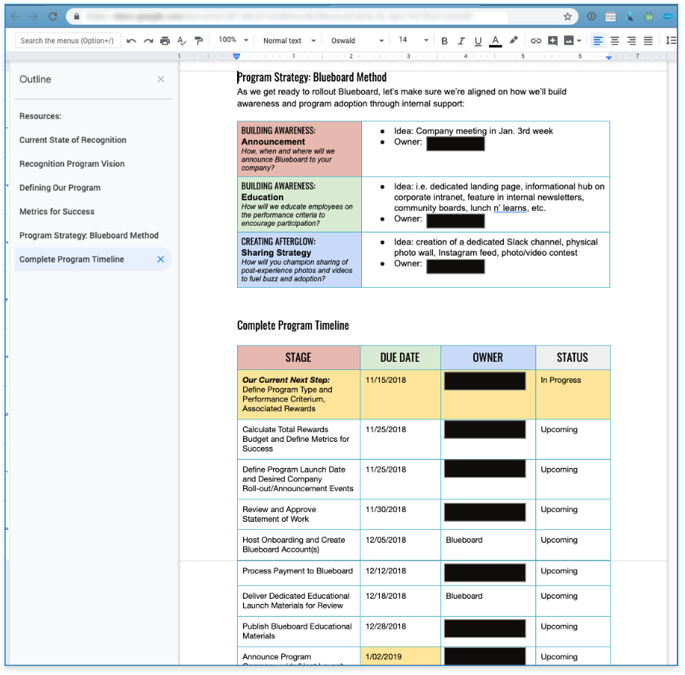Bookmark this page with the star icon
Screen dimensions: 685x675
[x=568, y=16]
